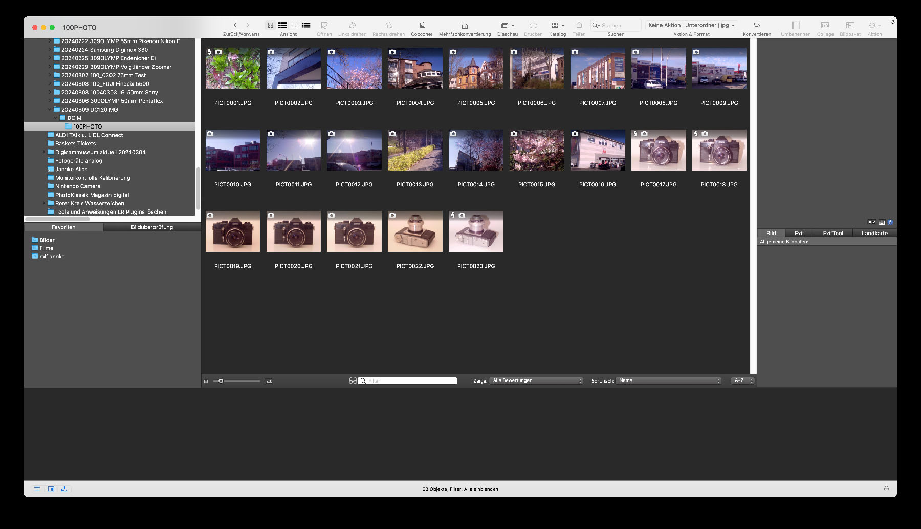The height and width of the screenshot is (529, 921).
Task: Click the Teilen share icon
Action: coord(579,25)
